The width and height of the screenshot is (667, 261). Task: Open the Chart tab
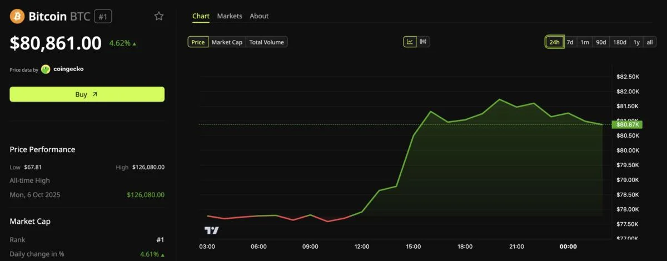coord(201,16)
